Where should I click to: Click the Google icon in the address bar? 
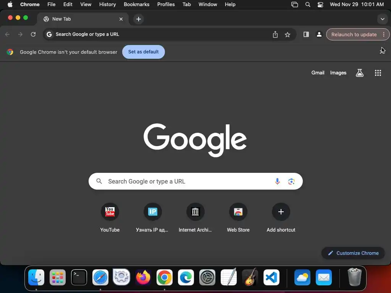click(x=49, y=34)
